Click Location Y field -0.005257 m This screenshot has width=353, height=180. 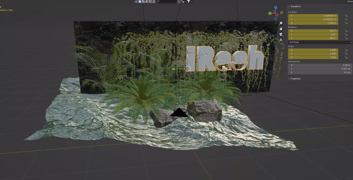[x=313, y=19]
